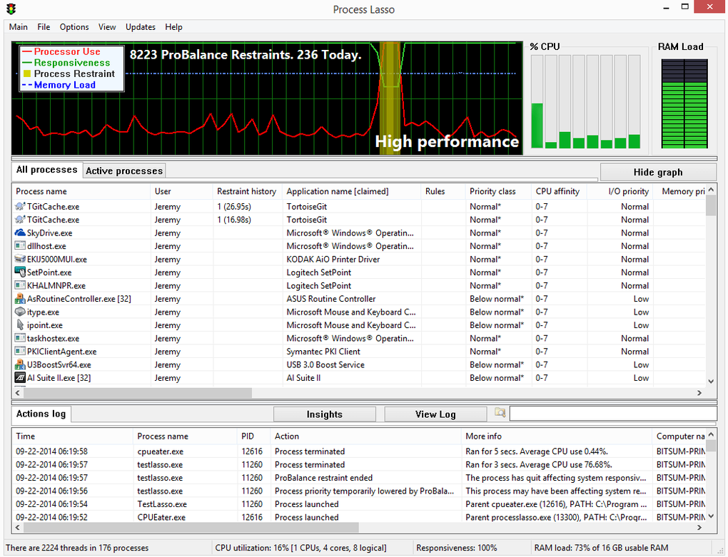
Task: Click the View Log button
Action: coord(435,414)
